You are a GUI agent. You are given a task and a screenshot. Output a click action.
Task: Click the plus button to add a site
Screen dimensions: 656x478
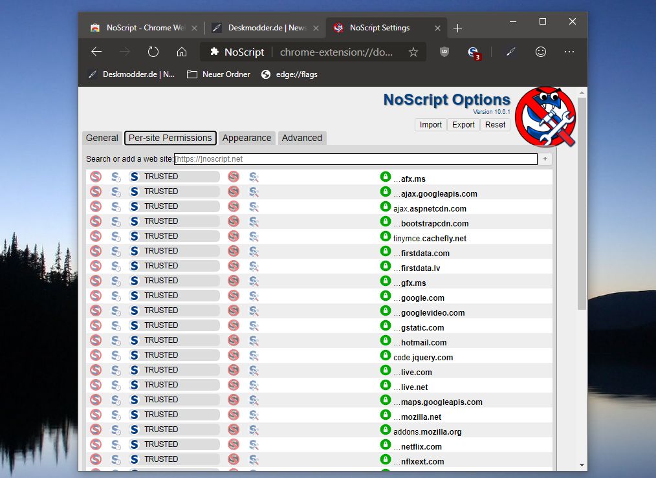pos(545,159)
